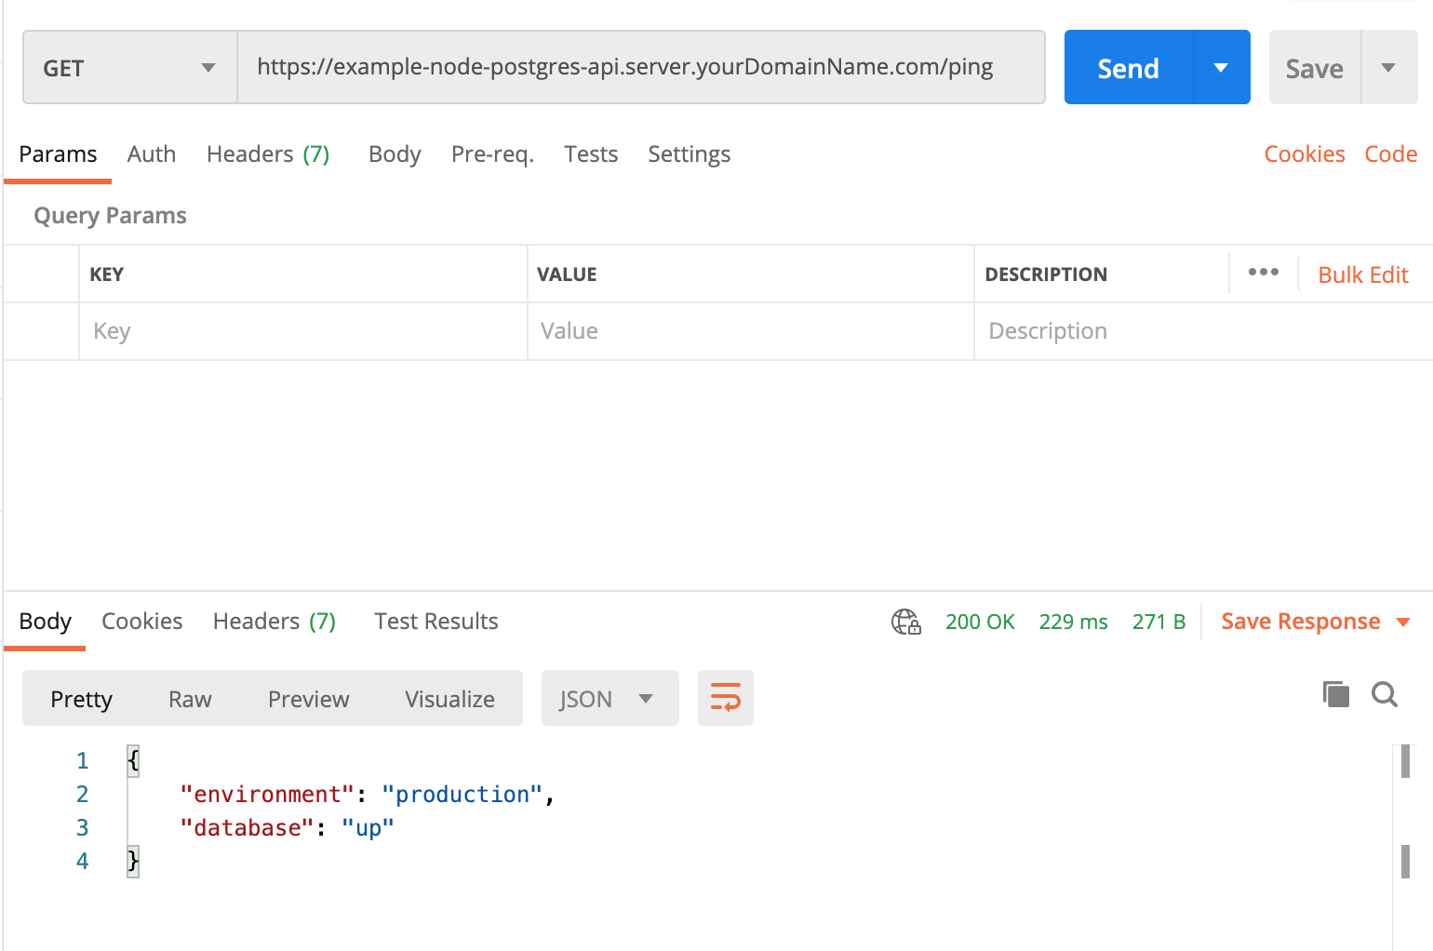The width and height of the screenshot is (1433, 951).
Task: Open search in response with magnifier icon
Action: pyautogui.click(x=1384, y=694)
